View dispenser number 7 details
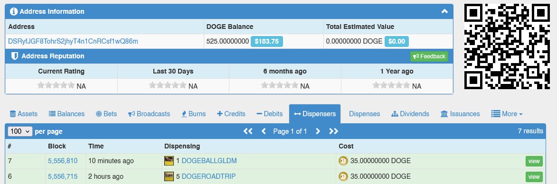The image size is (557, 184). pos(534,161)
